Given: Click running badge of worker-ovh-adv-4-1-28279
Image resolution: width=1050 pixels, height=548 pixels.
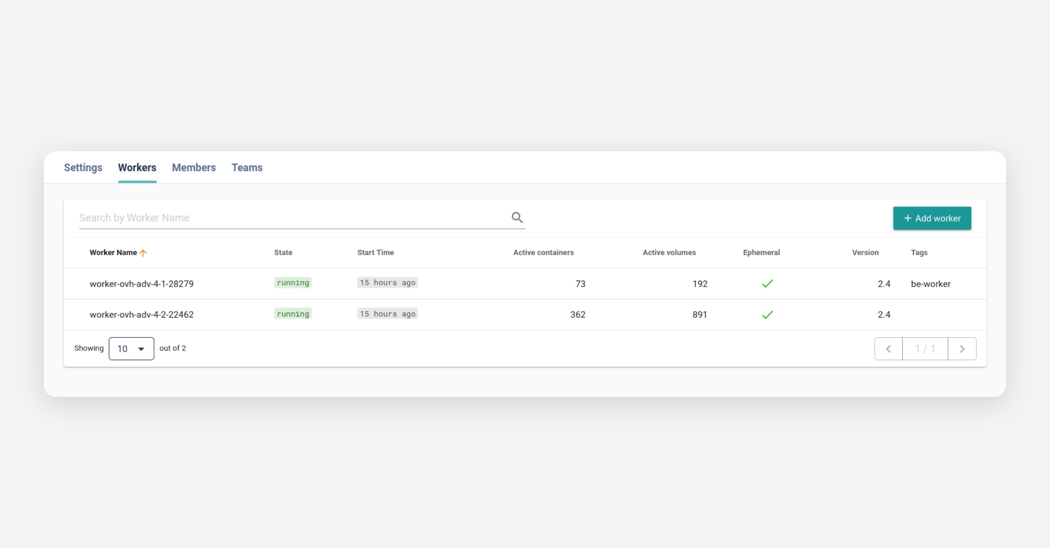Looking at the screenshot, I should pyautogui.click(x=293, y=283).
